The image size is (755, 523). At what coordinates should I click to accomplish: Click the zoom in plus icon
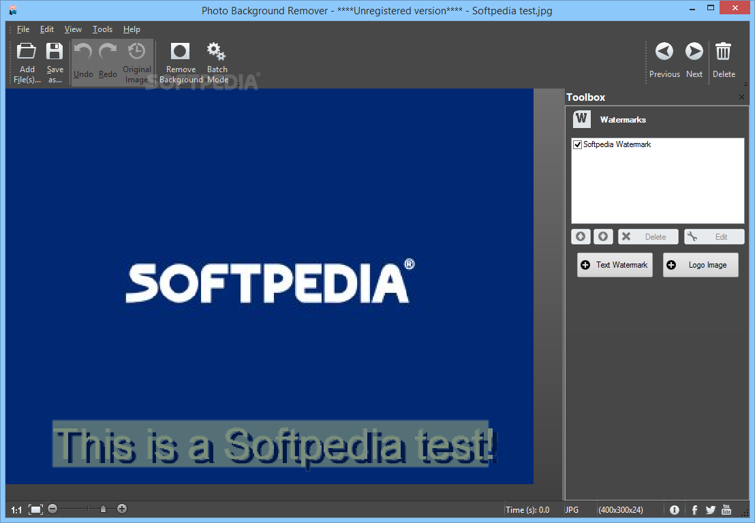(x=122, y=509)
